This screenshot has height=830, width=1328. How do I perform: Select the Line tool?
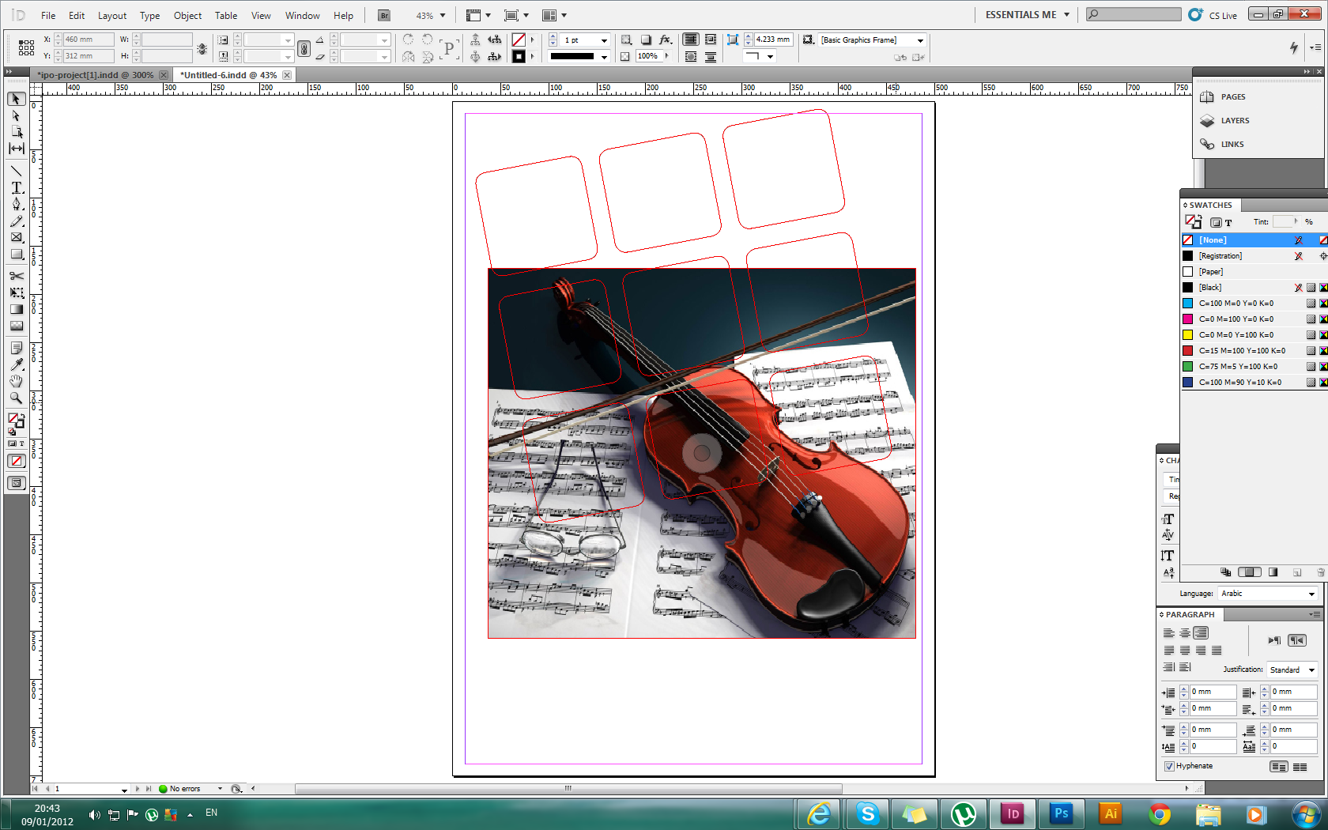(x=16, y=171)
